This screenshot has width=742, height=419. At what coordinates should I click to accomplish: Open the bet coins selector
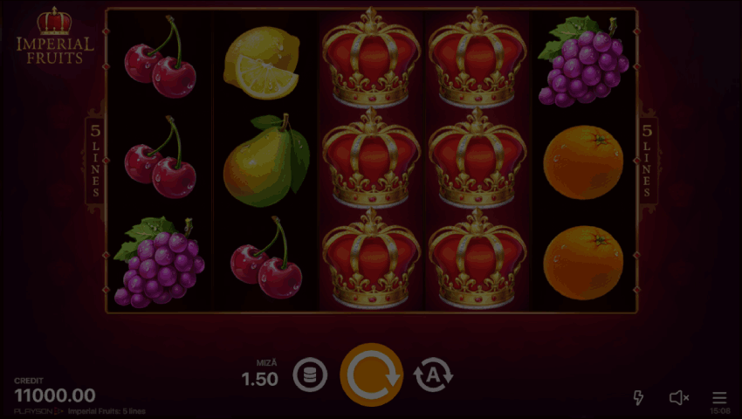pyautogui.click(x=310, y=375)
